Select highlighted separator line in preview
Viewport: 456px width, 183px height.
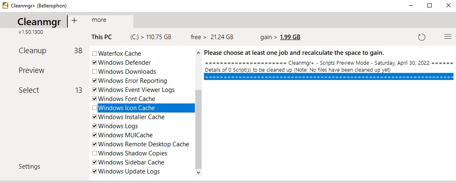329,77
